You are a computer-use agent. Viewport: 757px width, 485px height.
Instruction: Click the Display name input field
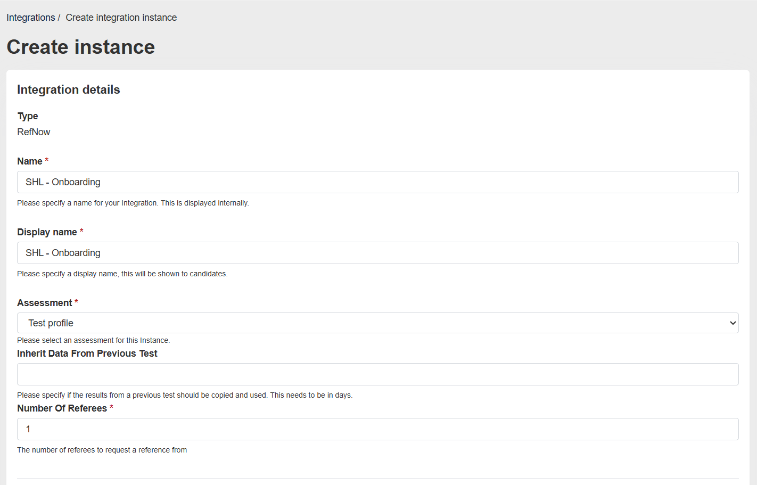[x=378, y=253]
